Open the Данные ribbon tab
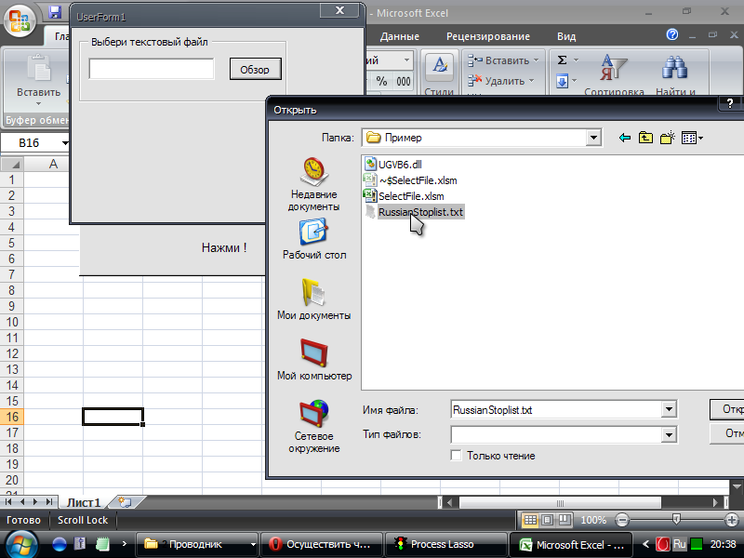This screenshot has width=744, height=558. (x=400, y=36)
